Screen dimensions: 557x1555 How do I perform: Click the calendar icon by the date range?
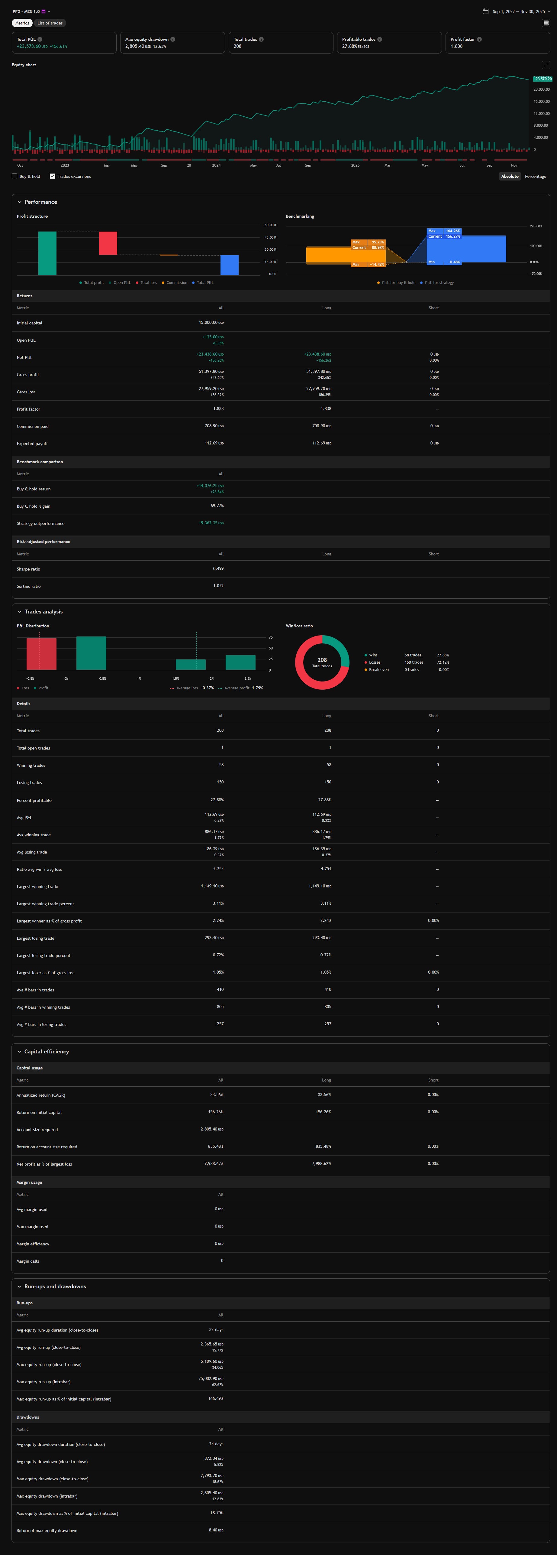coord(486,11)
